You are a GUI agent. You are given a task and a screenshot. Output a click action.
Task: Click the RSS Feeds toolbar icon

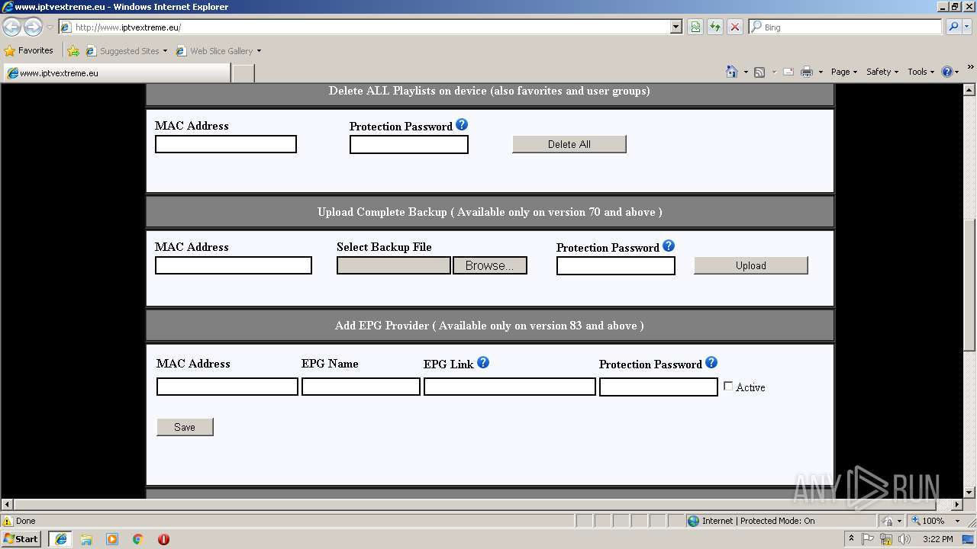(759, 72)
